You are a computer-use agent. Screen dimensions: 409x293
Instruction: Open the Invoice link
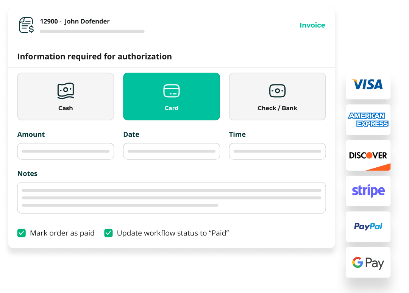[x=312, y=25]
